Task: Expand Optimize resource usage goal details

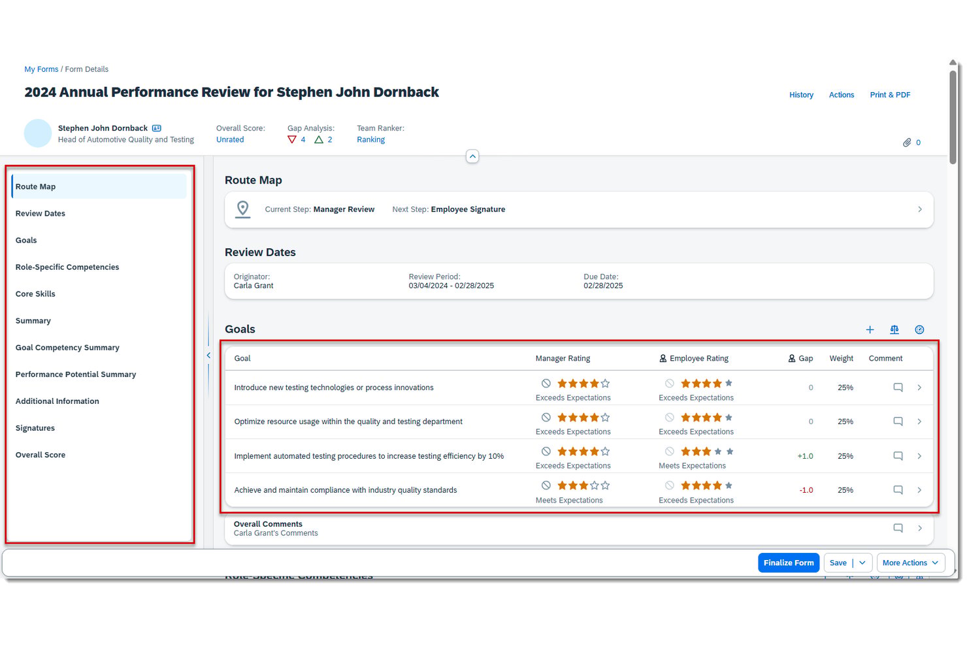Action: point(919,422)
